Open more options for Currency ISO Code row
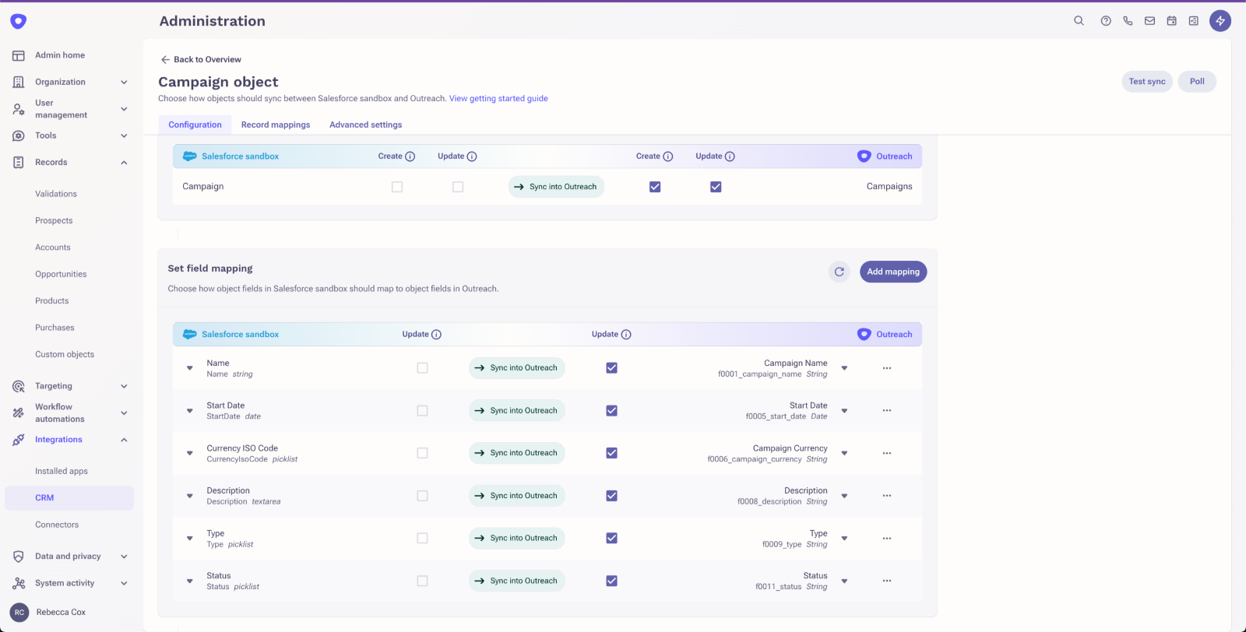1246x632 pixels. pyautogui.click(x=887, y=453)
